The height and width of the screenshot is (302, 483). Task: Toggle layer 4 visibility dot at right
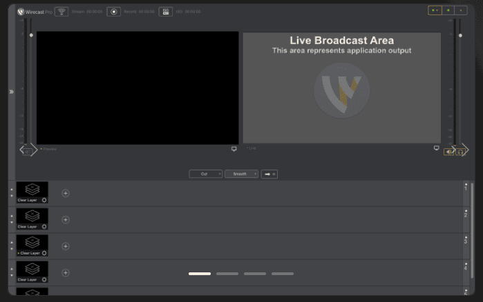pyautogui.click(x=466, y=263)
